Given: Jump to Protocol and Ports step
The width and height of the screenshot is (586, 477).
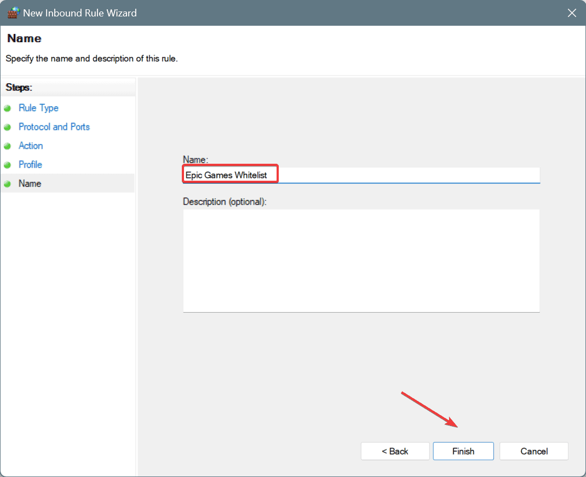Looking at the screenshot, I should pyautogui.click(x=54, y=127).
